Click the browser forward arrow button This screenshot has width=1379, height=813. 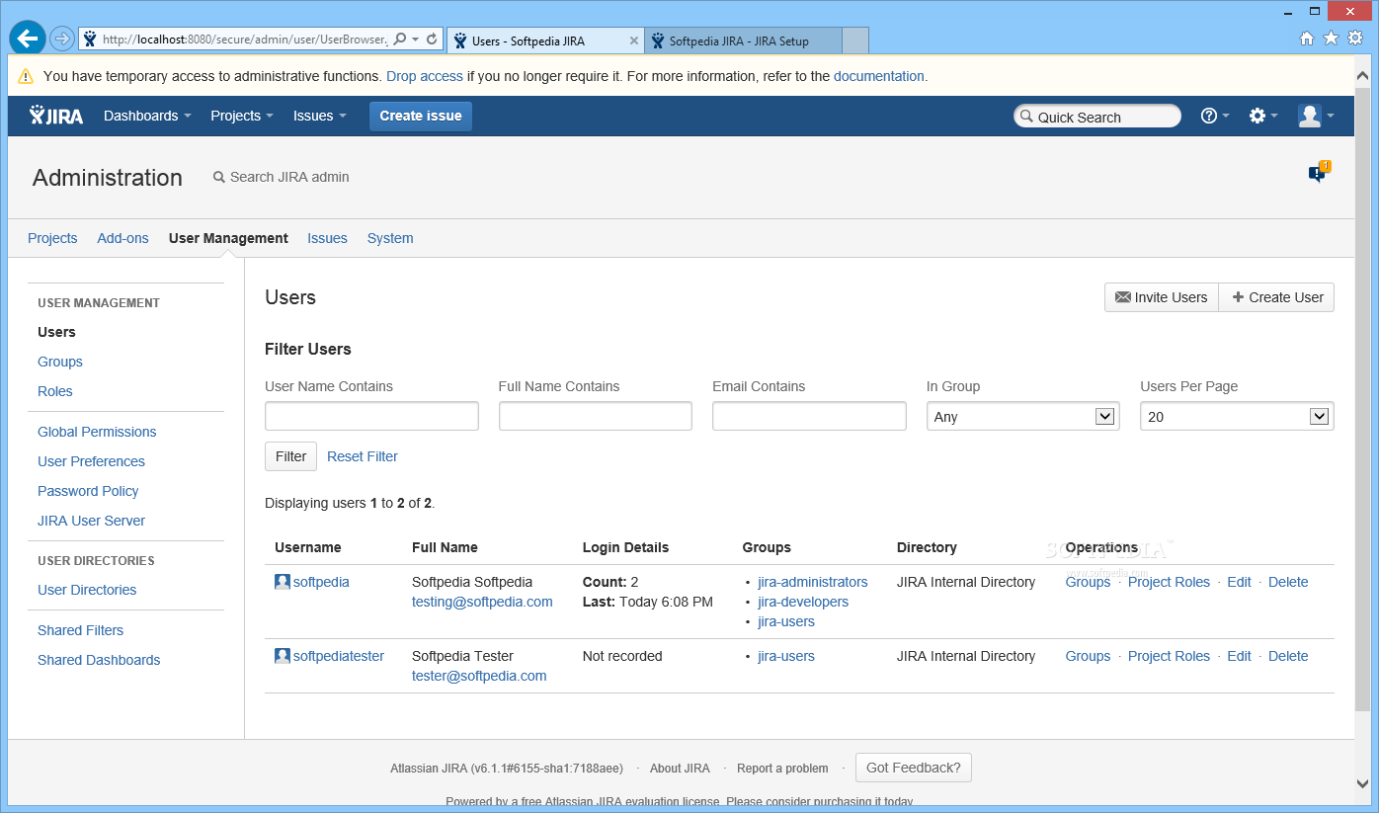pos(62,40)
